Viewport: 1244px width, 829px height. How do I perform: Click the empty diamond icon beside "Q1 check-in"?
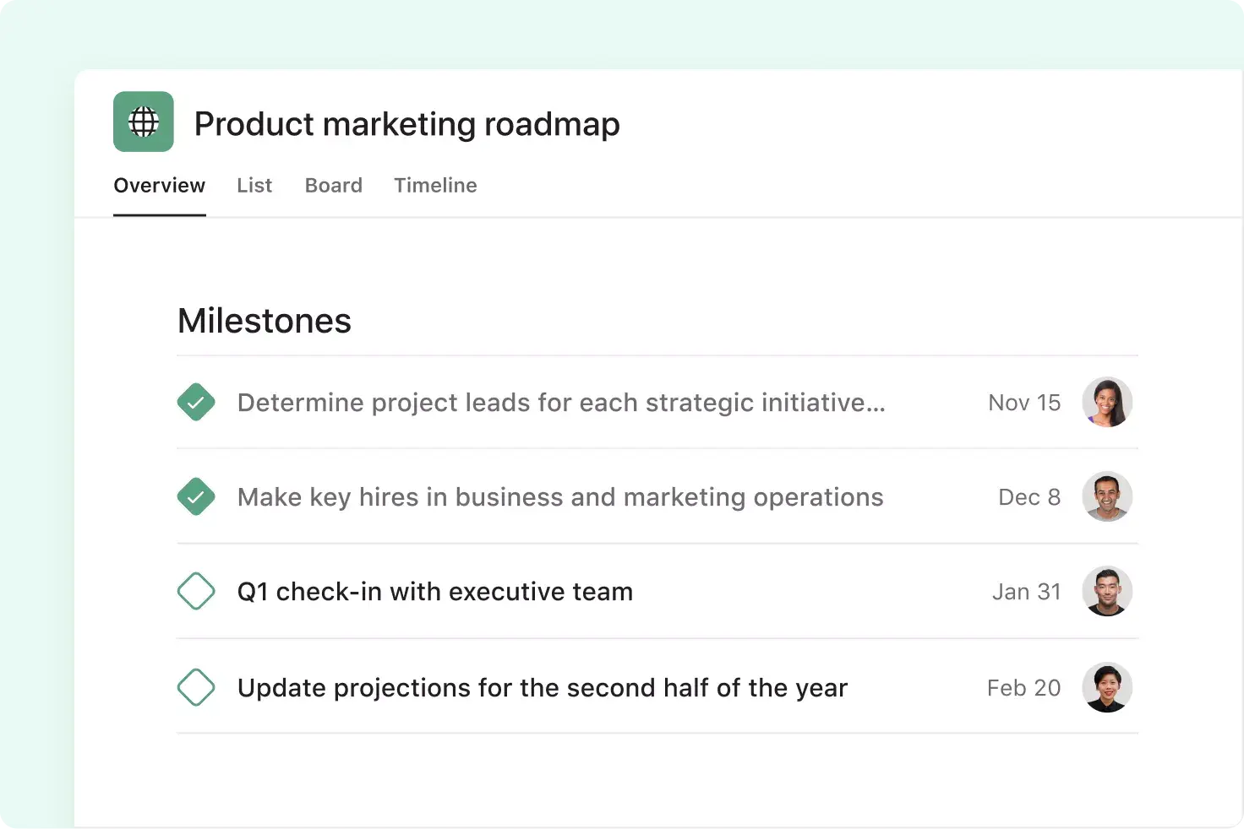click(x=196, y=591)
